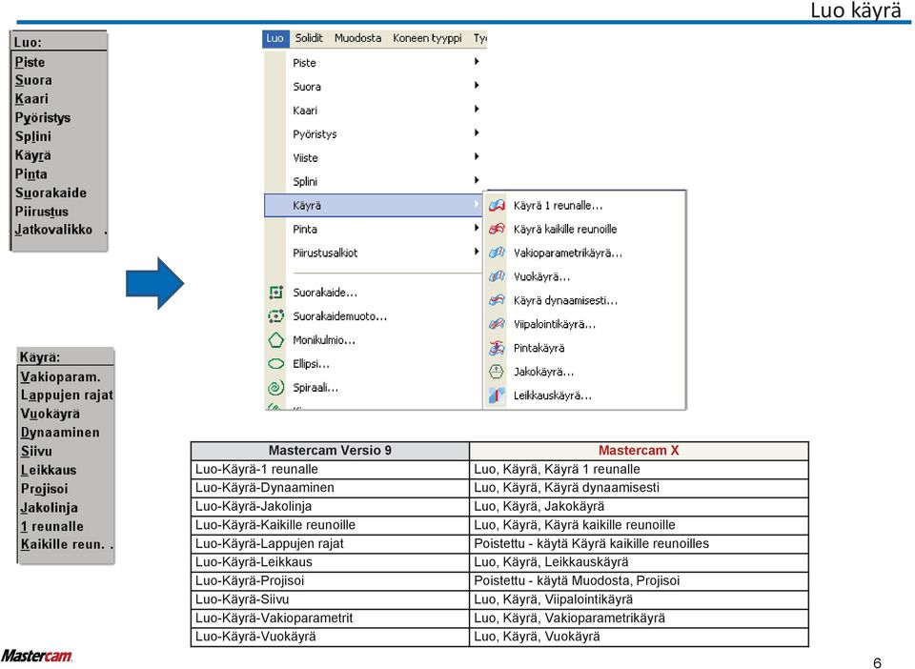This screenshot has height=669, width=915.
Task: Choose Monikulmio... menu entry
Action: tap(374, 340)
